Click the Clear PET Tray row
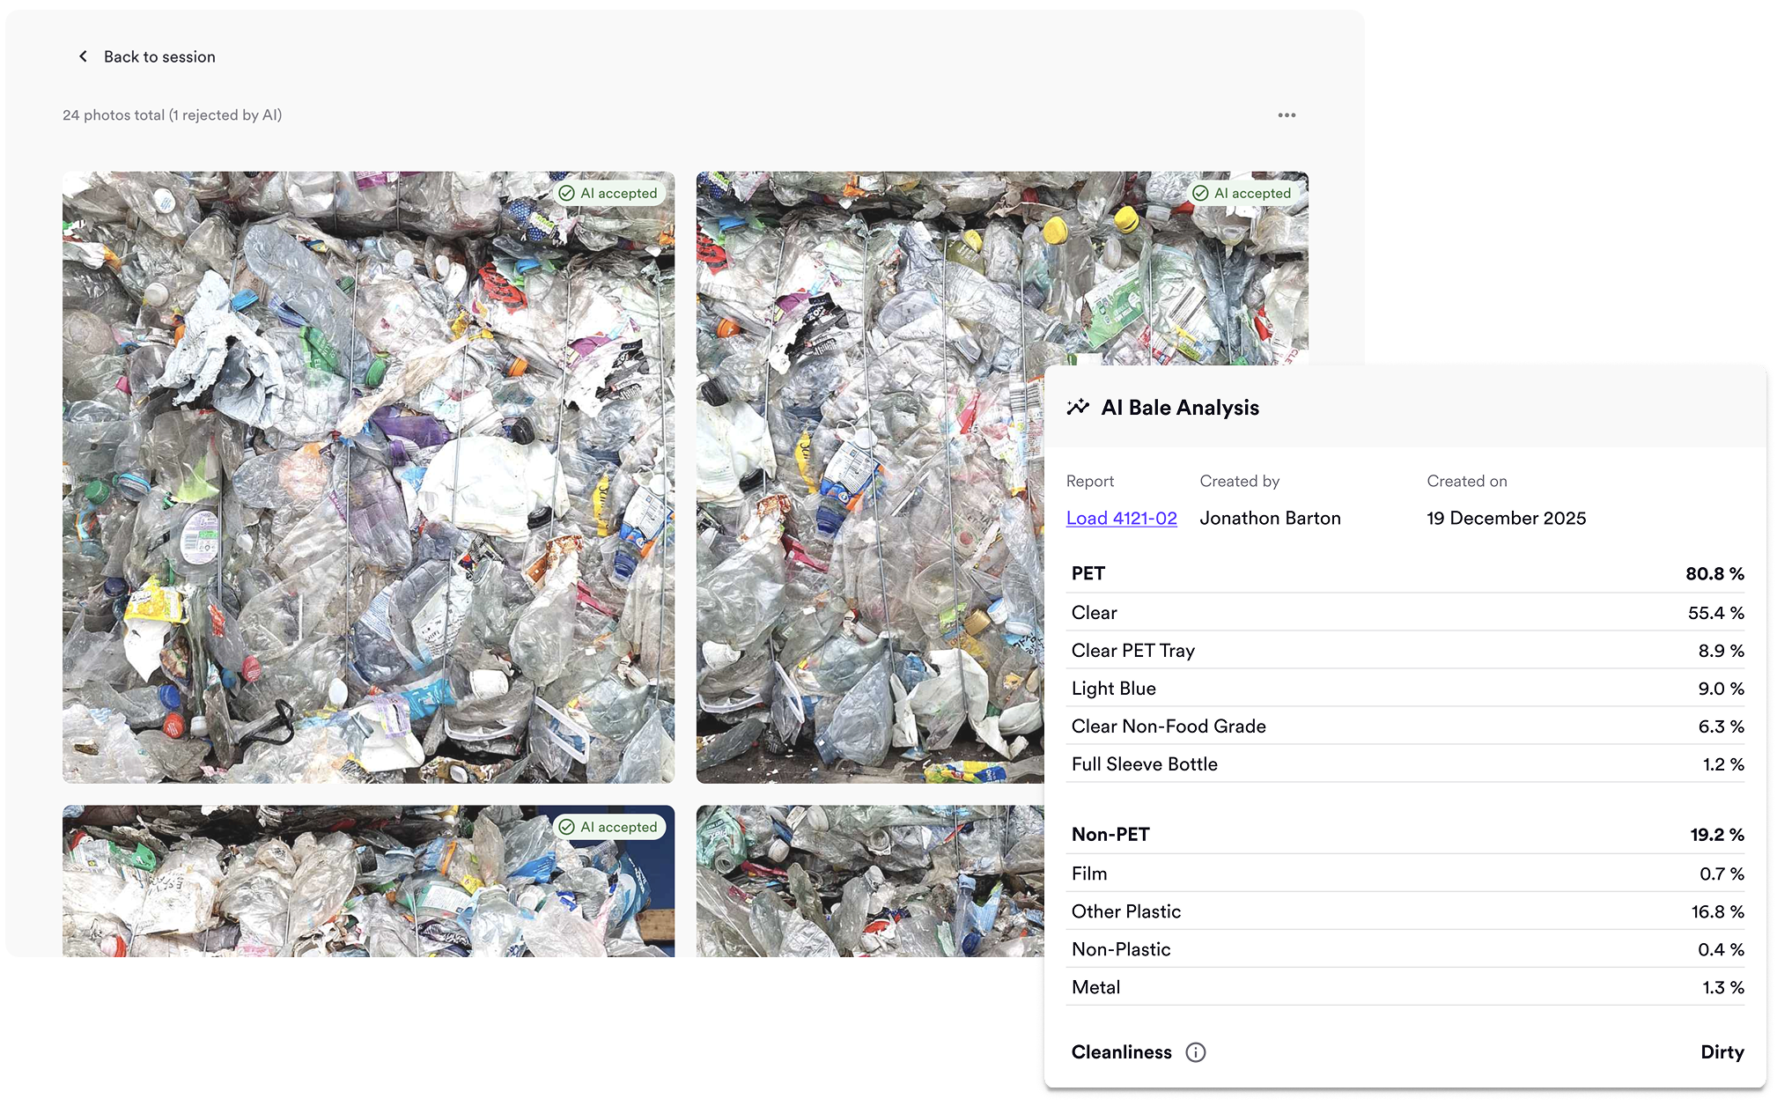Viewport: 1777px width, 1106px height. tap(1405, 650)
